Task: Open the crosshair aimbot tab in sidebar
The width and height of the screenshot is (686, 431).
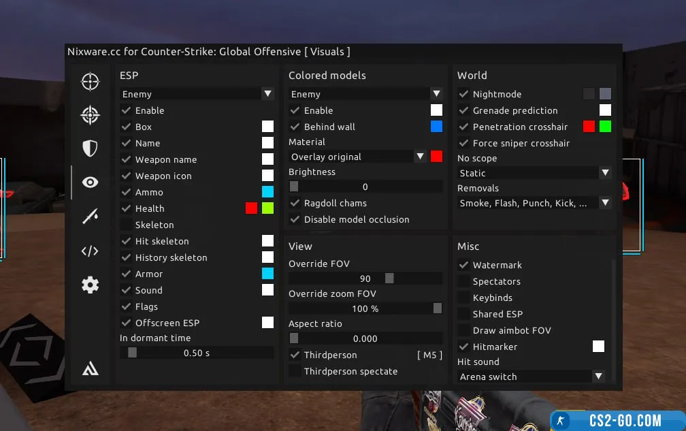Action: (90, 82)
